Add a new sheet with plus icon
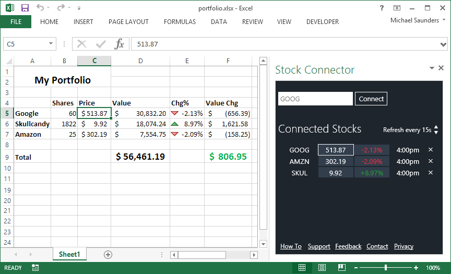451x274 pixels. pyautogui.click(x=108, y=255)
